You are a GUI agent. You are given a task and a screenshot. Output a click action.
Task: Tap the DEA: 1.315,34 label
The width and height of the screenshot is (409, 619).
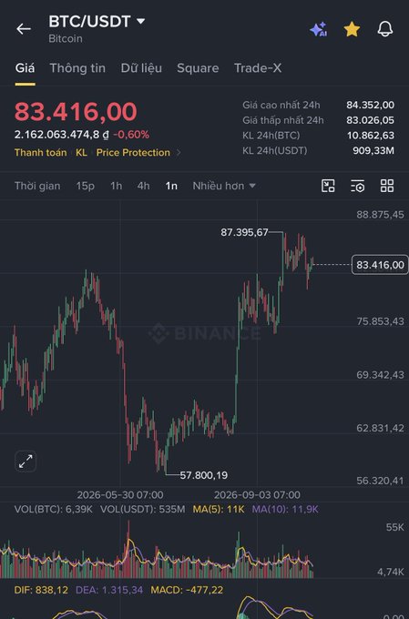109,590
